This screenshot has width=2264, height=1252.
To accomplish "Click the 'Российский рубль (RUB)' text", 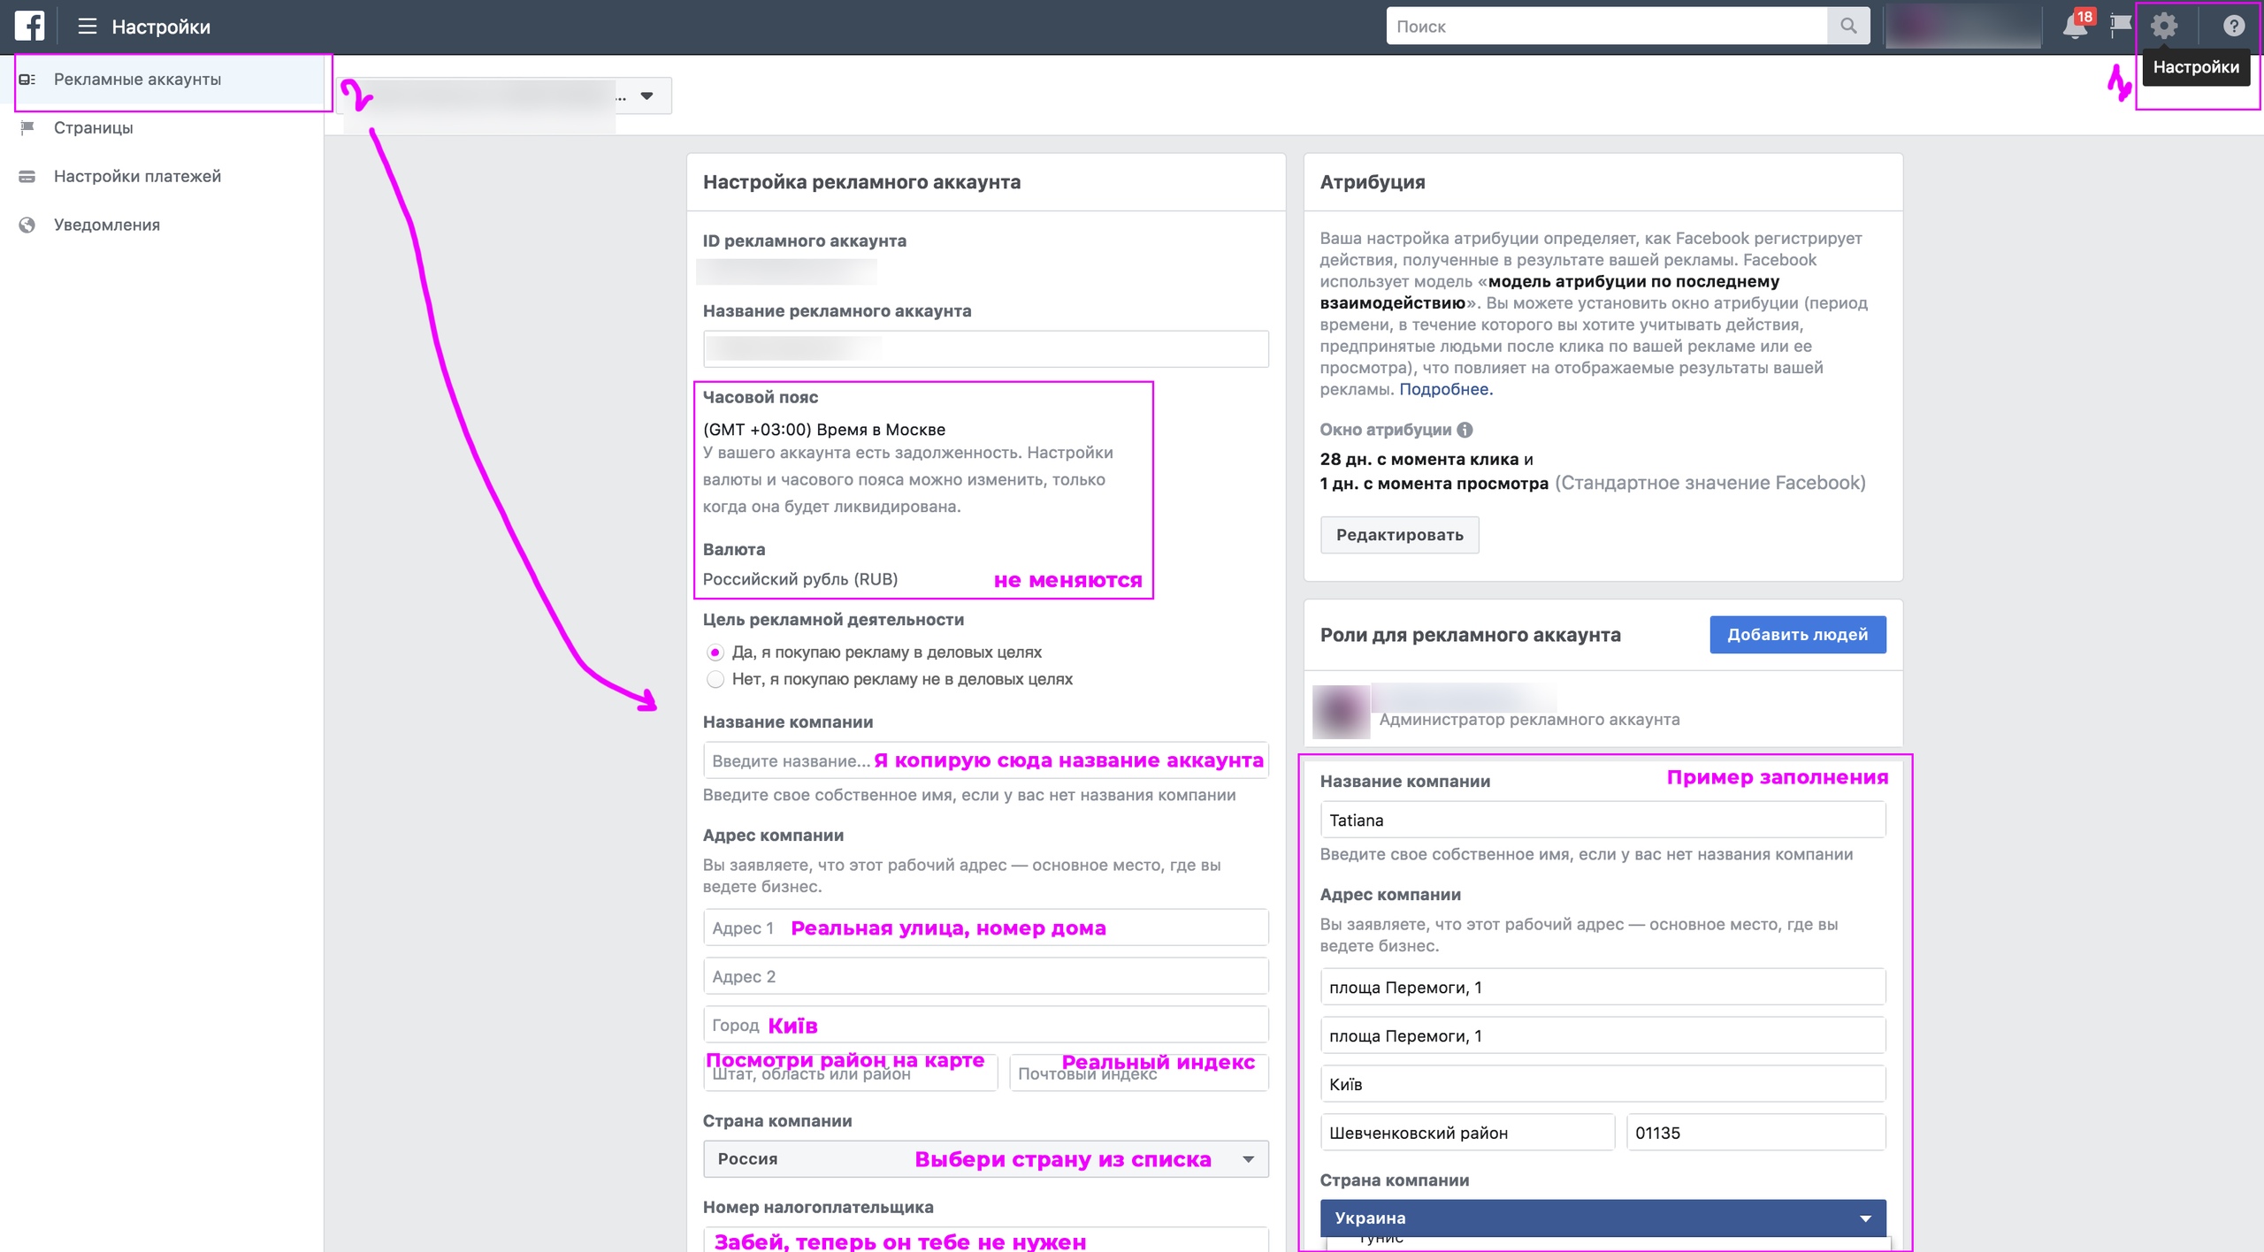I will (799, 579).
